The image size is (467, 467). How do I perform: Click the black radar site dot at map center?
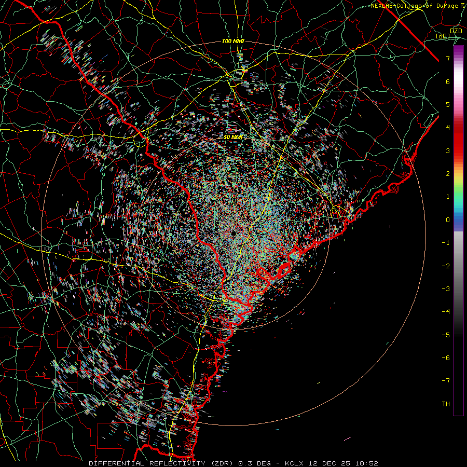(x=233, y=232)
